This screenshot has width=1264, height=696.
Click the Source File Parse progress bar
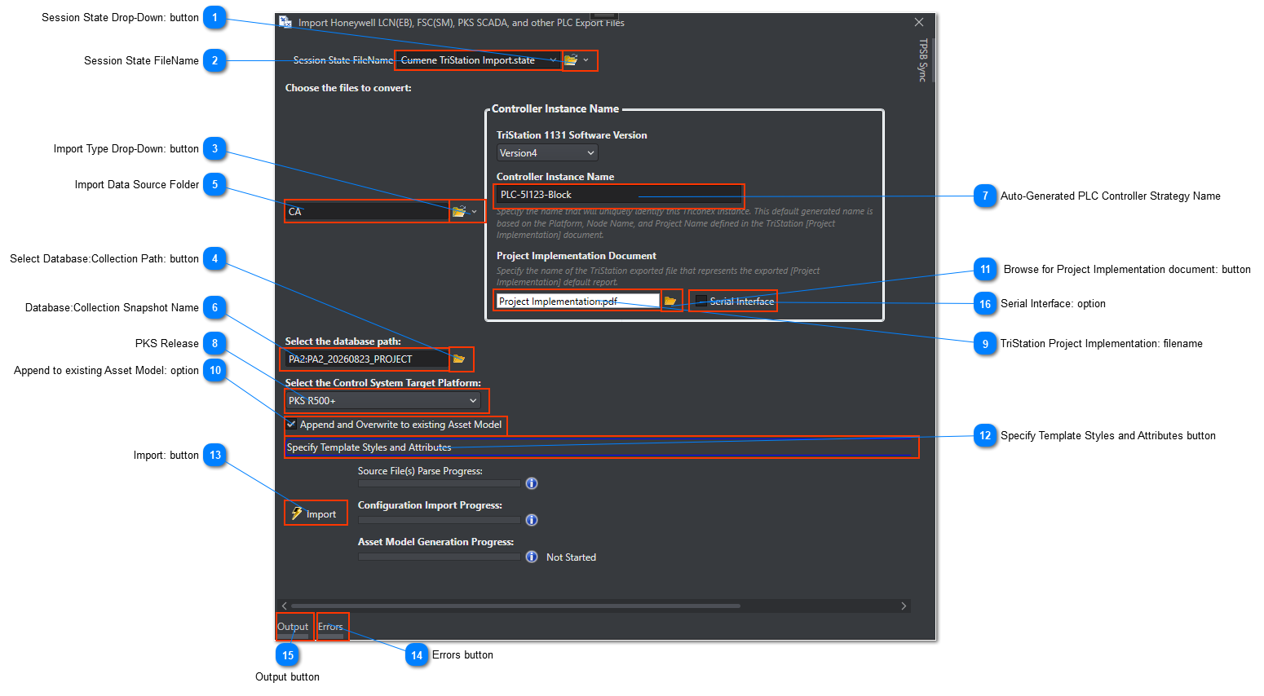439,484
